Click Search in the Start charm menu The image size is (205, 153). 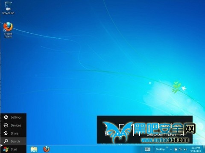13,141
